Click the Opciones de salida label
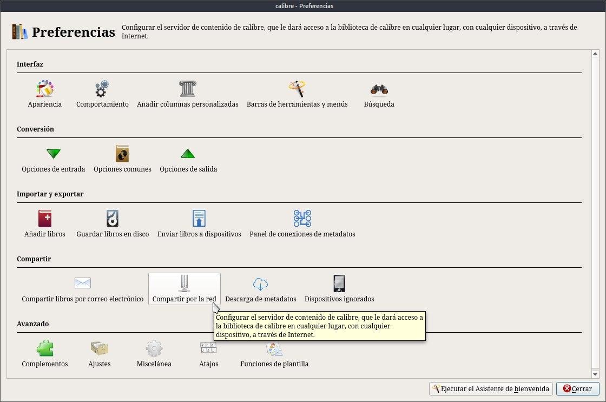606x402 pixels. click(188, 169)
